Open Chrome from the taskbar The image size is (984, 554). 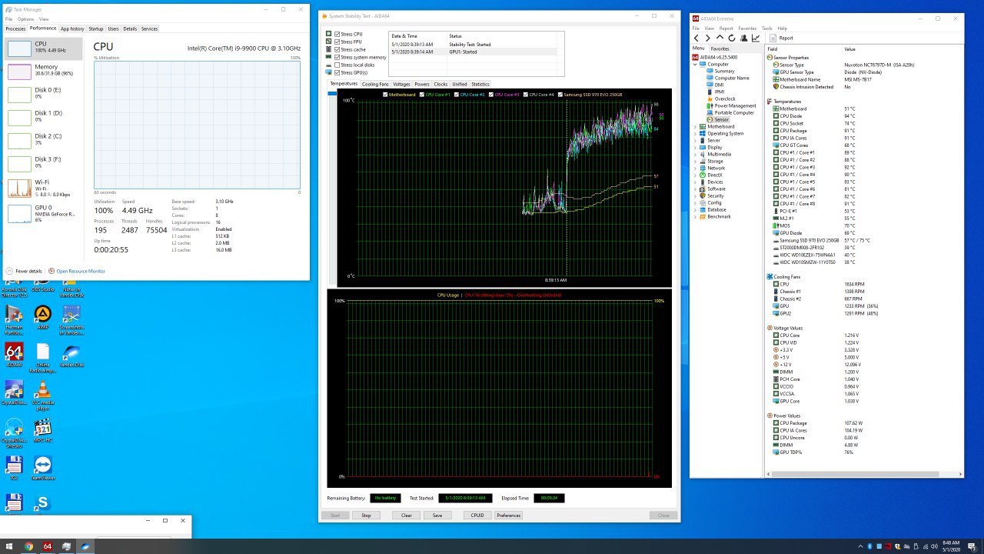pyautogui.click(x=28, y=546)
